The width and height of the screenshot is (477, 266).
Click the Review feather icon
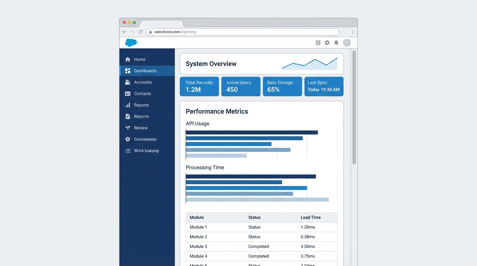pos(128,127)
